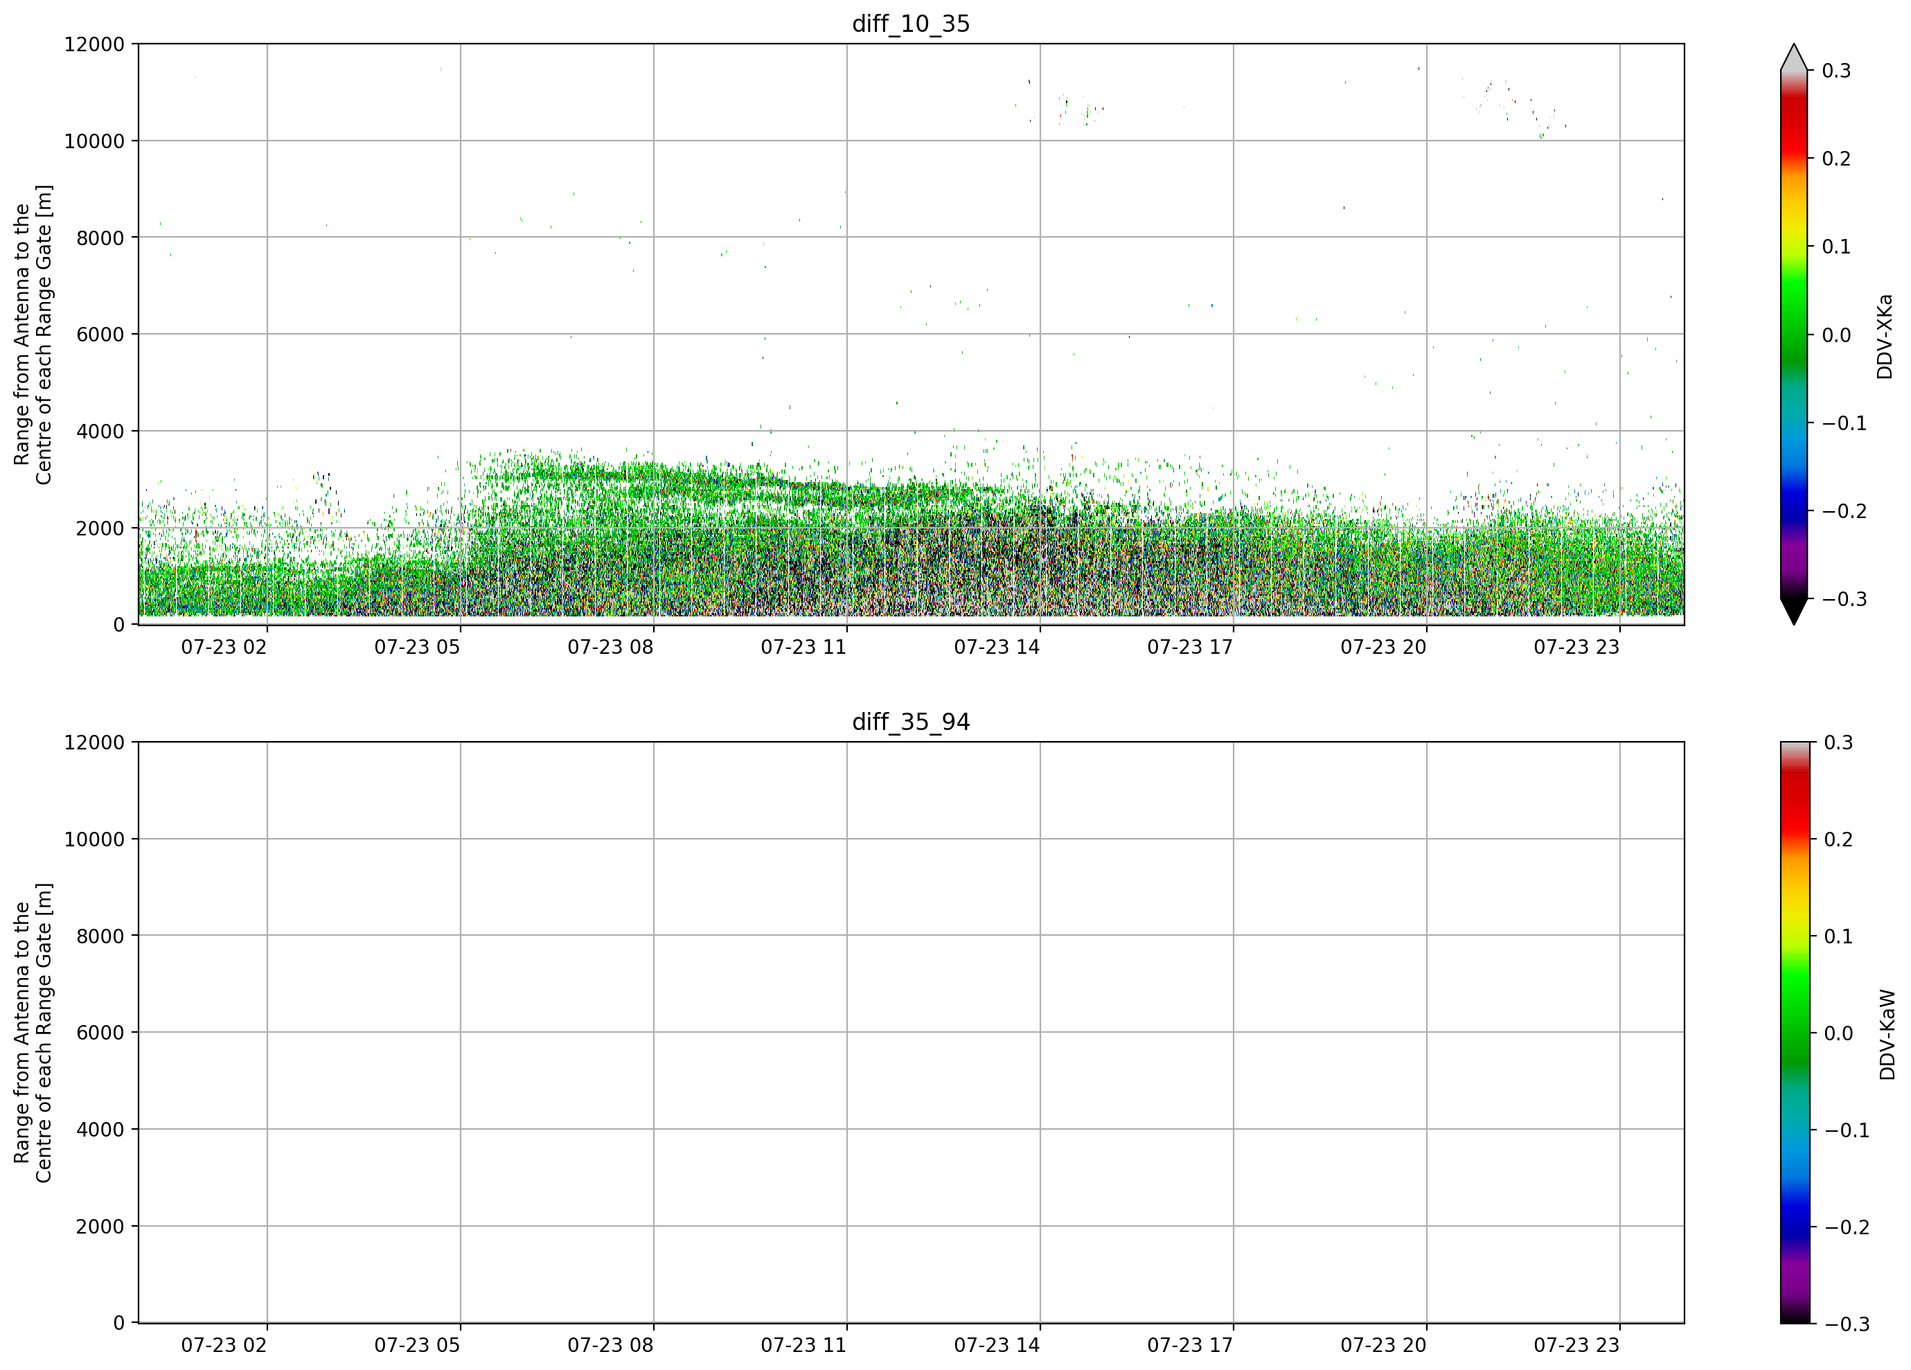Click the 07-23 23 x-tick under diff_35_94
This screenshot has width=1911, height=1370.
tap(1576, 1346)
